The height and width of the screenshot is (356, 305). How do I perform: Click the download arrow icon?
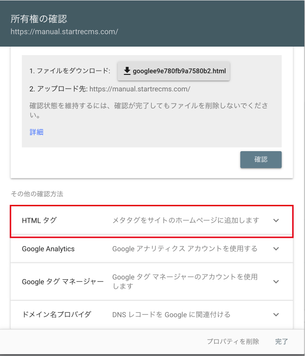click(x=127, y=71)
